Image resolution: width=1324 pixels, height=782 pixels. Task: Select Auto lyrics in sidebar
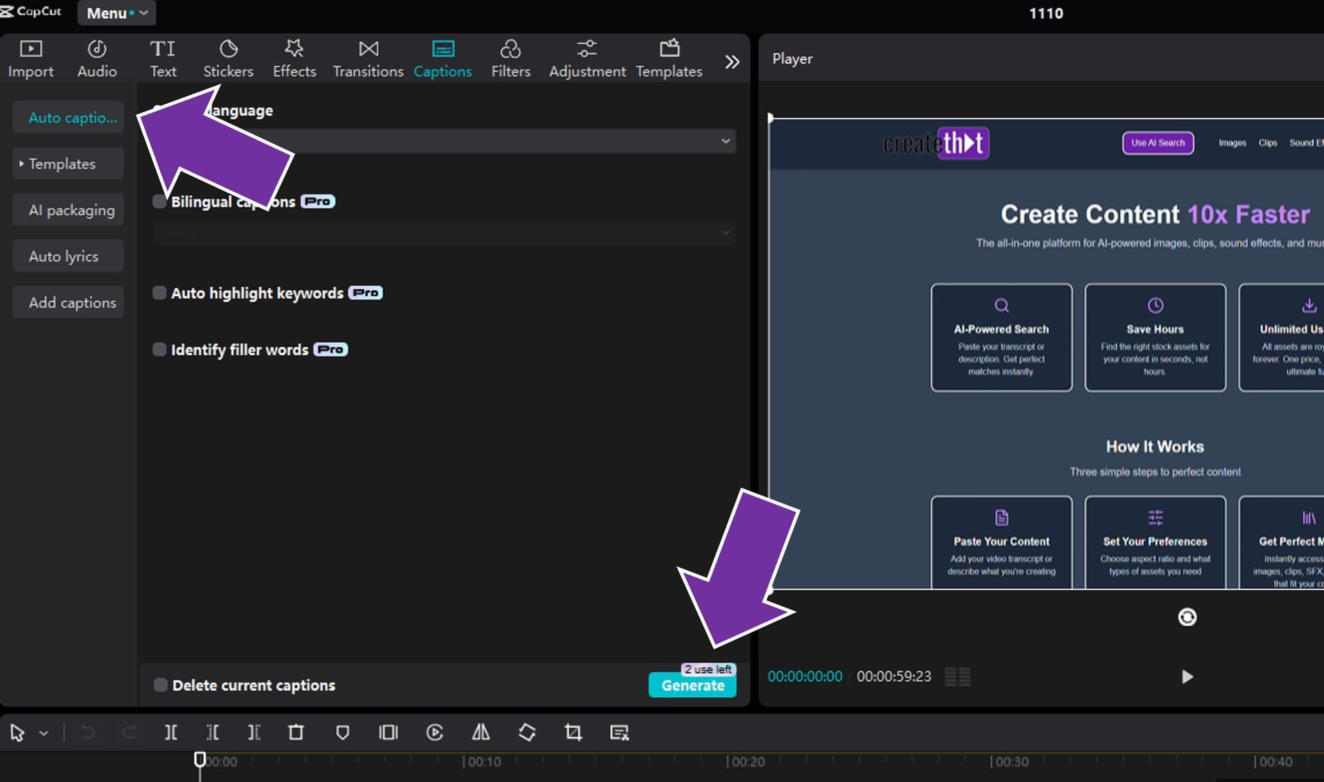click(68, 256)
